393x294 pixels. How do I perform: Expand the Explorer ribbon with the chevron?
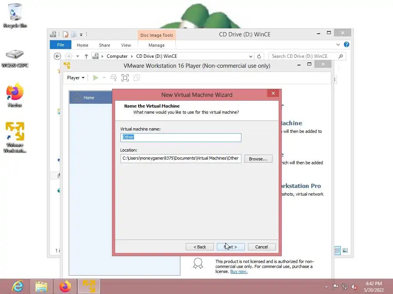[x=338, y=45]
